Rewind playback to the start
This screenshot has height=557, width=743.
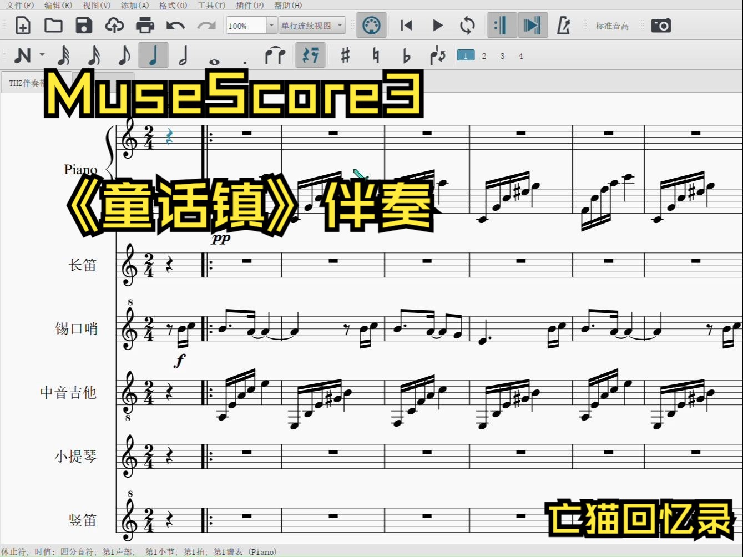coord(406,26)
